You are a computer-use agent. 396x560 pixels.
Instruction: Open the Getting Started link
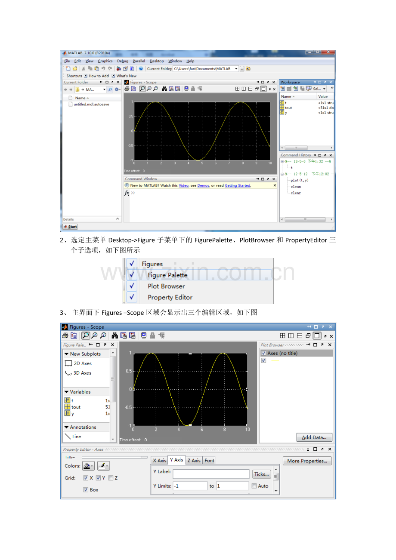(237, 185)
